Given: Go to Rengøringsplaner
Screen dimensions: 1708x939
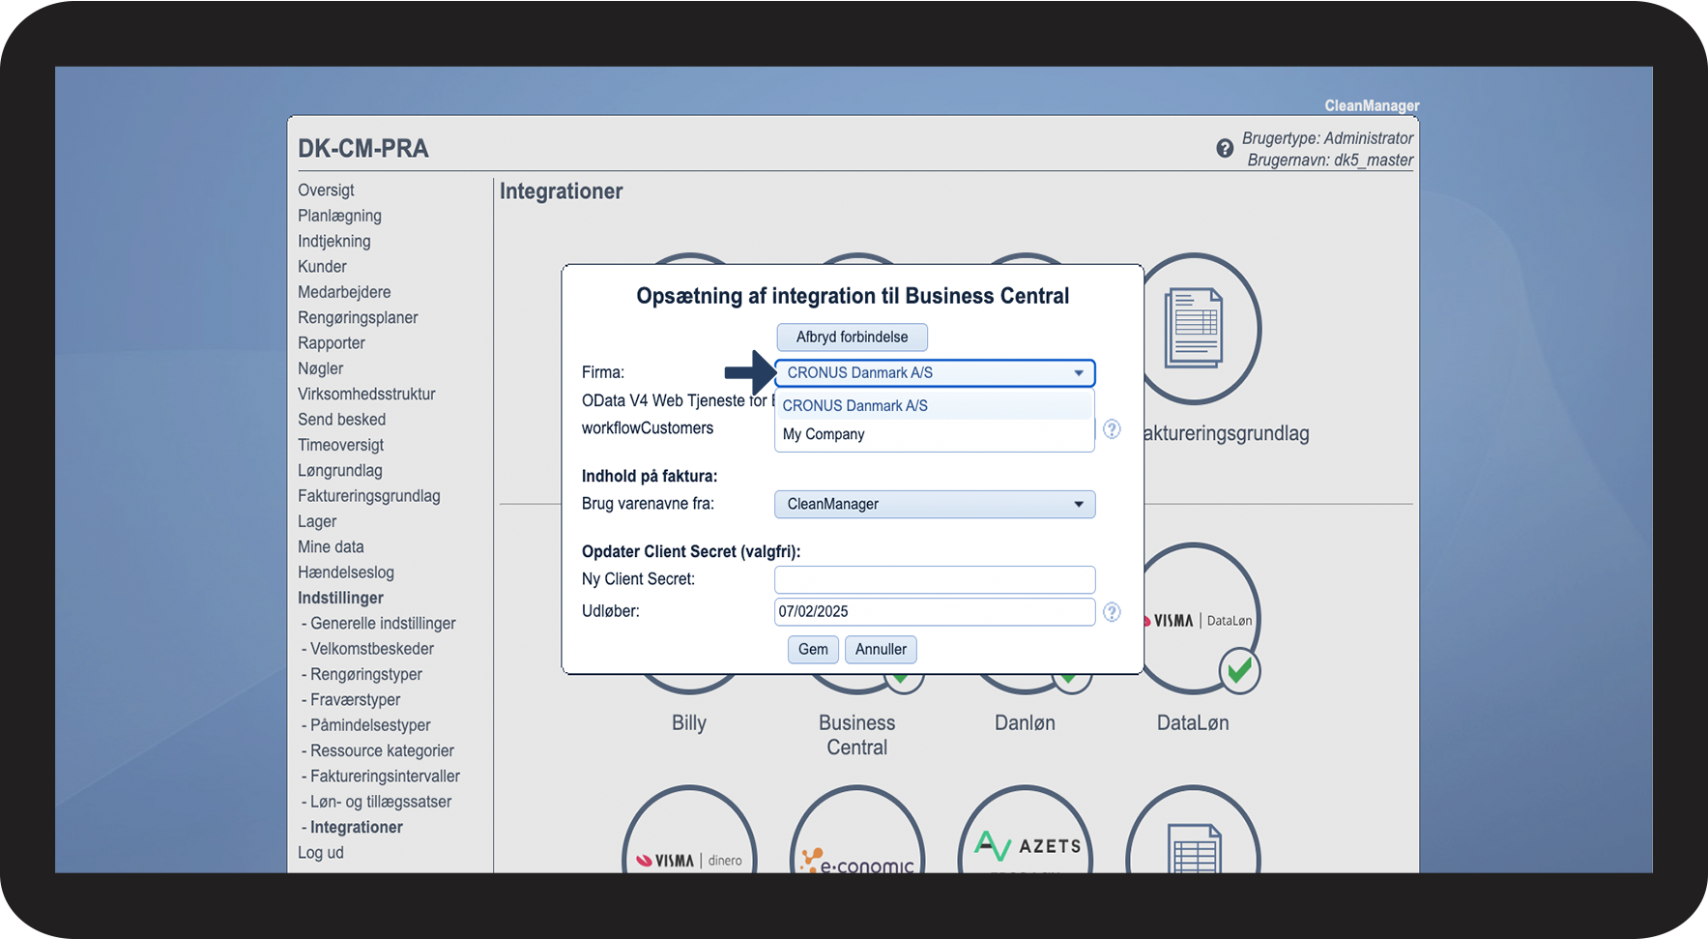Looking at the screenshot, I should tap(358, 318).
